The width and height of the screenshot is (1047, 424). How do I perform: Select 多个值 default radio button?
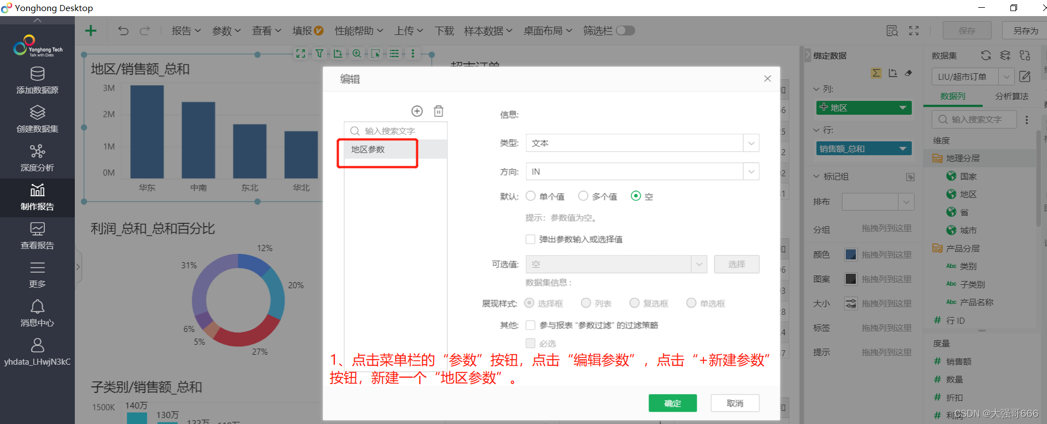[x=583, y=196]
